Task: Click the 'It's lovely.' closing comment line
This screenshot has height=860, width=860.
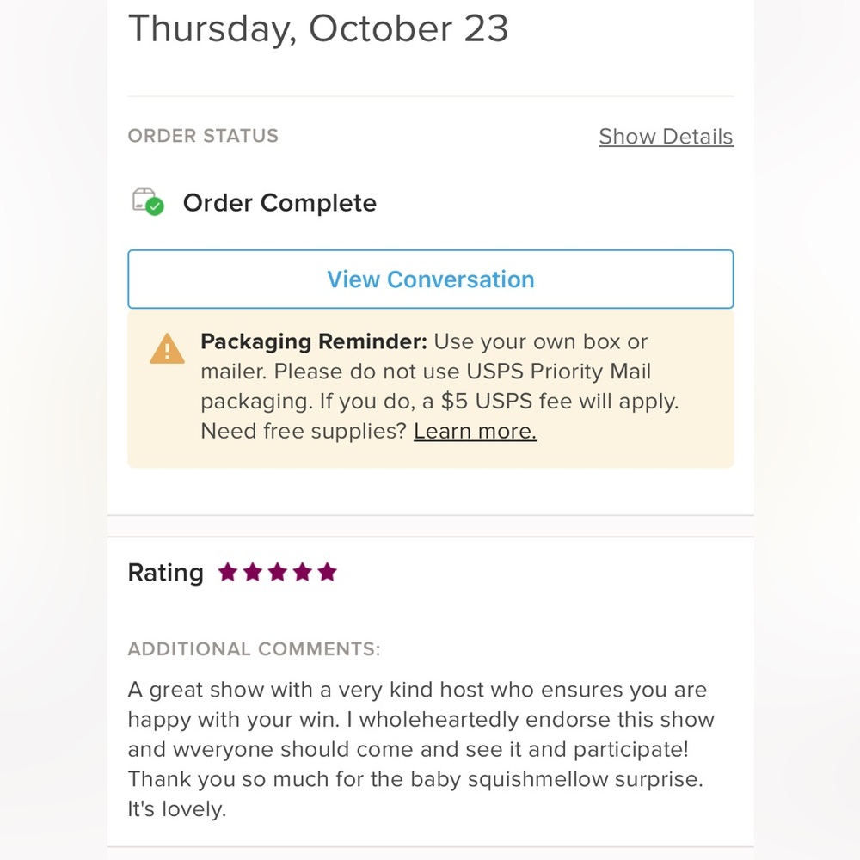Action: click(176, 809)
